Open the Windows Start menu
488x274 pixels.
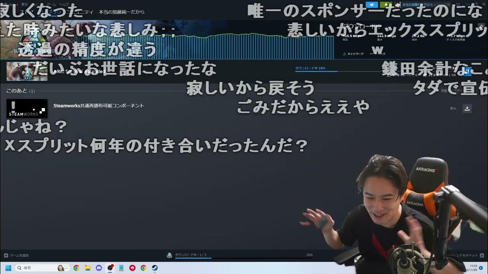pos(8,268)
